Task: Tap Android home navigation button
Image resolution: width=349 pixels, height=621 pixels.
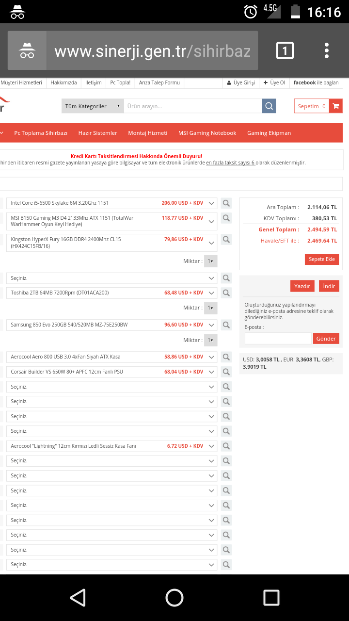Action: [174, 597]
